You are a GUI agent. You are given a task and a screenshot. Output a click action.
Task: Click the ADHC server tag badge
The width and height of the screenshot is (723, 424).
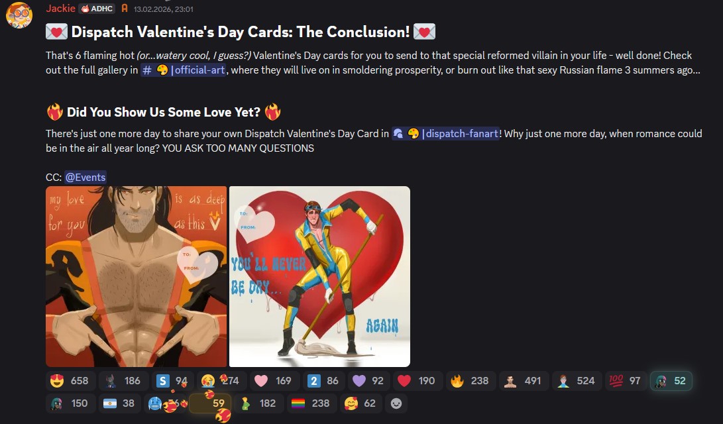click(x=97, y=9)
